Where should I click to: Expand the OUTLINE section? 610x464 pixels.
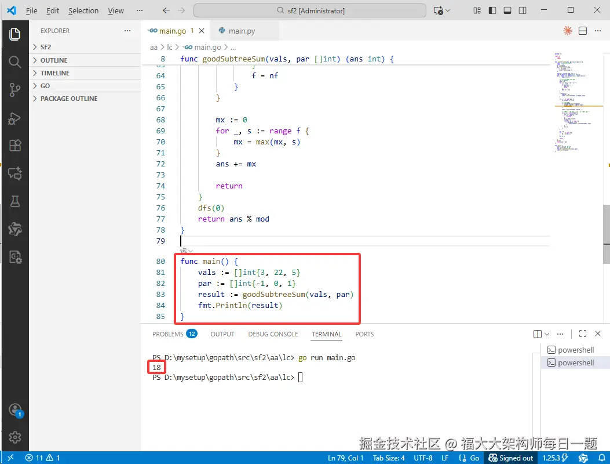point(85,60)
